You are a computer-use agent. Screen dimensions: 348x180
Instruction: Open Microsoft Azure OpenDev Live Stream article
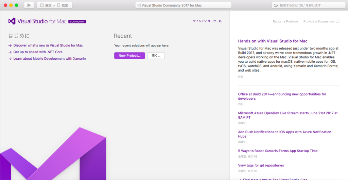tap(288, 115)
